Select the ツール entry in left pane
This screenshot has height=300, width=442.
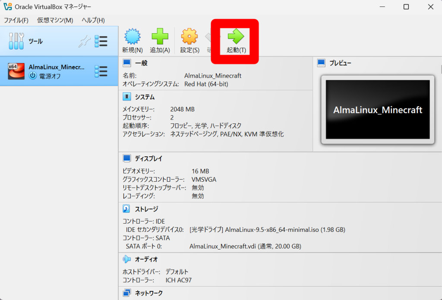pyautogui.click(x=59, y=41)
